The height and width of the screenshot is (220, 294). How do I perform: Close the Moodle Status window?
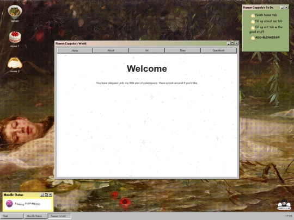[50, 195]
